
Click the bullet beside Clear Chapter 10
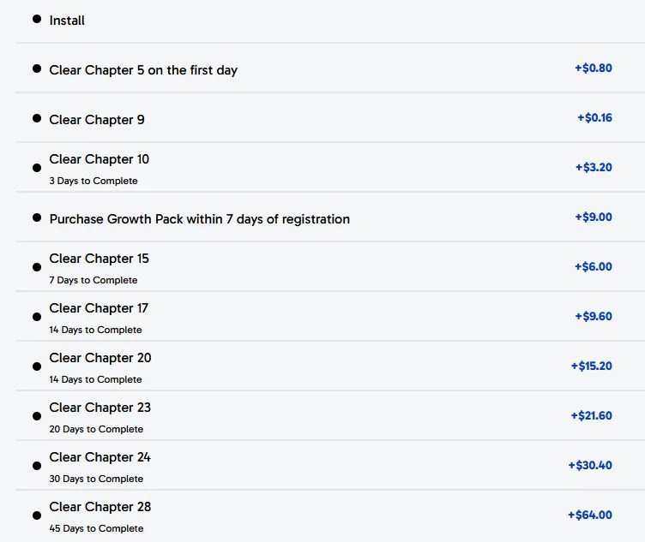pos(37,168)
